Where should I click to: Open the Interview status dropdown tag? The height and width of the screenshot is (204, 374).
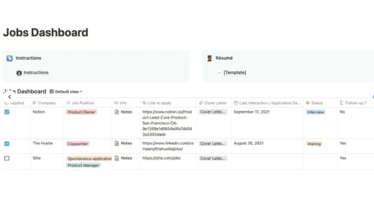315,112
